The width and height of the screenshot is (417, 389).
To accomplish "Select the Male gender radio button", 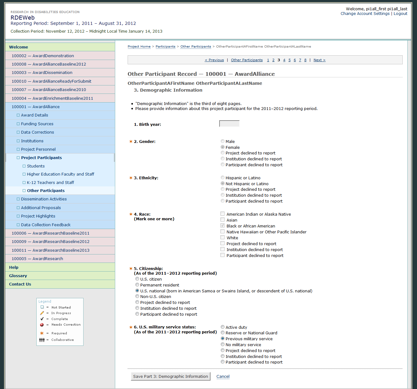I will [223, 141].
